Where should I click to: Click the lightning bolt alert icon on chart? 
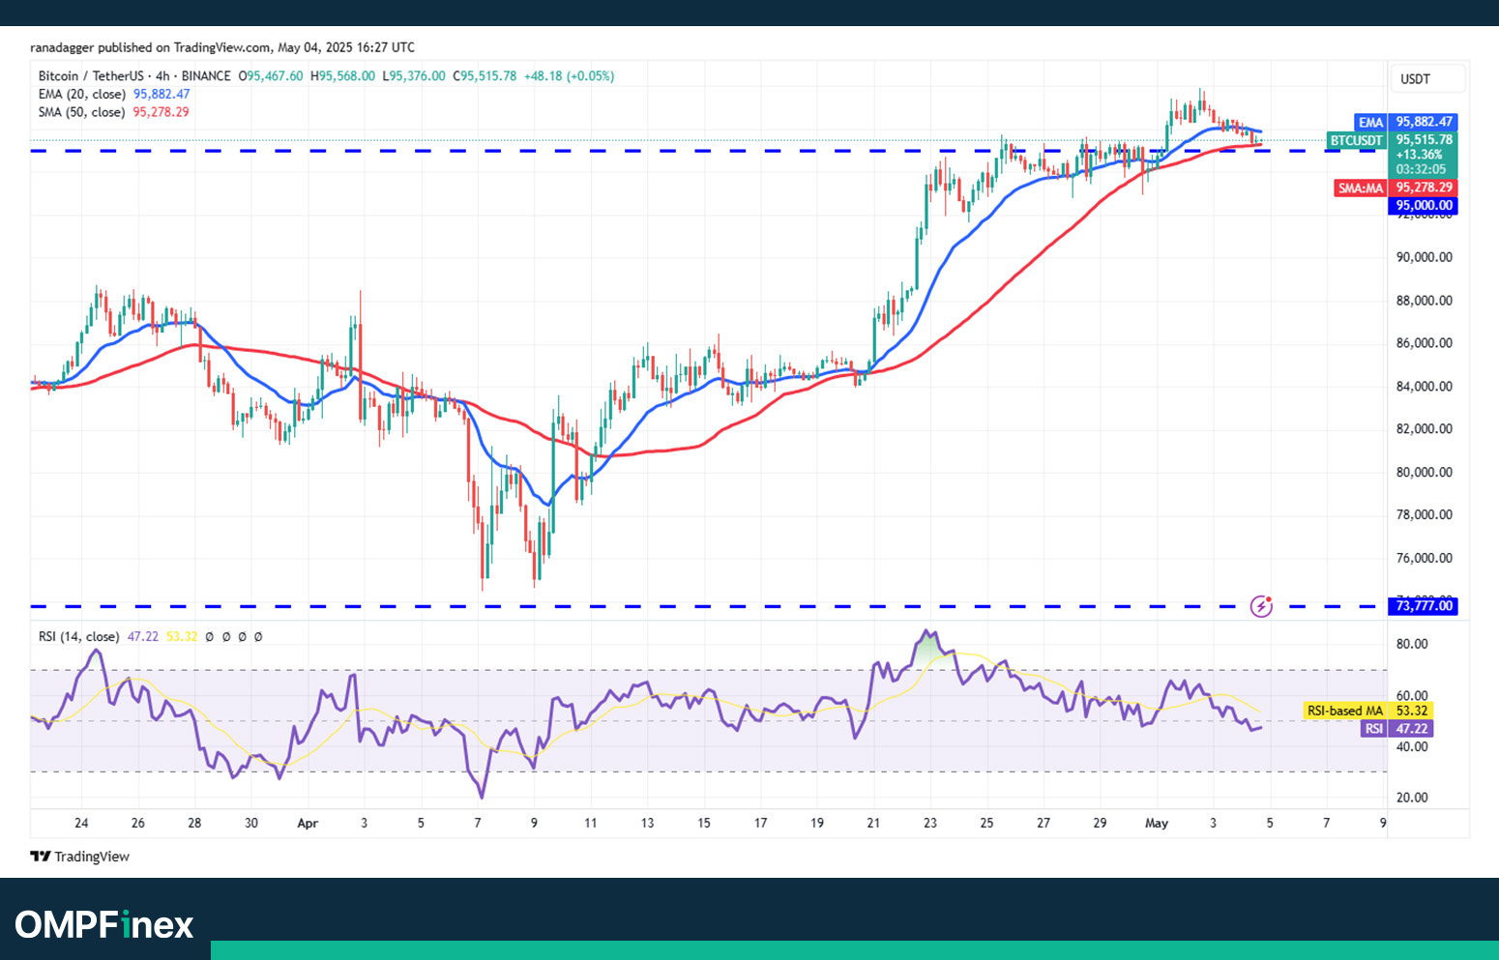tap(1261, 606)
